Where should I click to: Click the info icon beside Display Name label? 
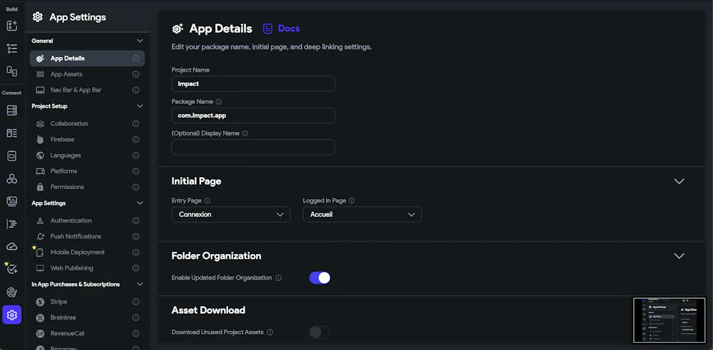tap(245, 134)
